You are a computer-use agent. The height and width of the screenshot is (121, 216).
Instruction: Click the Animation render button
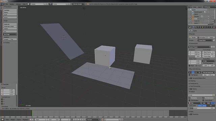[x=202, y=37]
